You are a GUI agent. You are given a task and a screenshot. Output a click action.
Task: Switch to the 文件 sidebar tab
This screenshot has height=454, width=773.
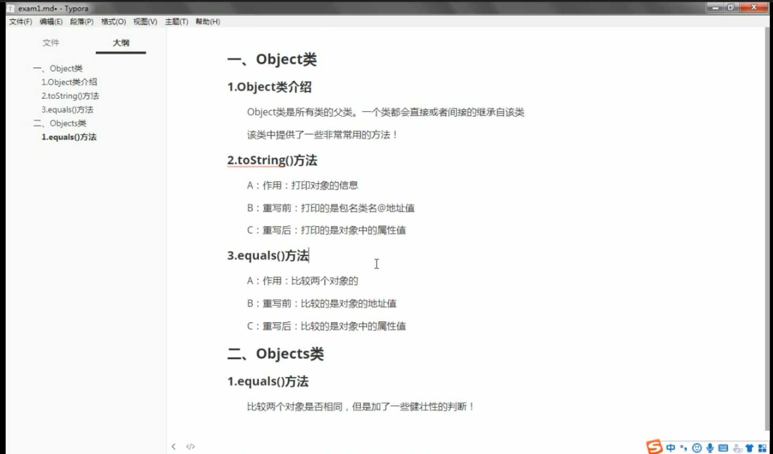pos(51,43)
